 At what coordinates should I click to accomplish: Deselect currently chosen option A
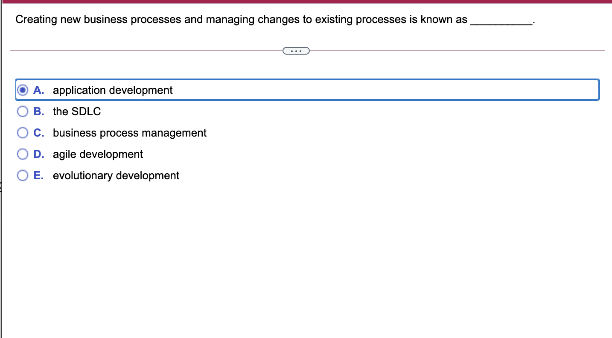[x=23, y=90]
